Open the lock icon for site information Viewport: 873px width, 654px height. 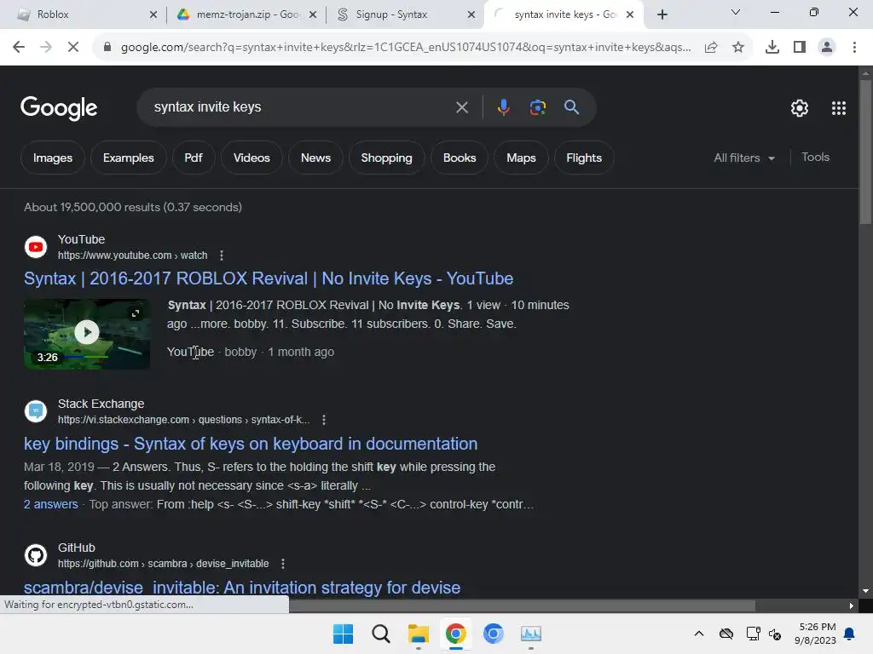point(107,48)
